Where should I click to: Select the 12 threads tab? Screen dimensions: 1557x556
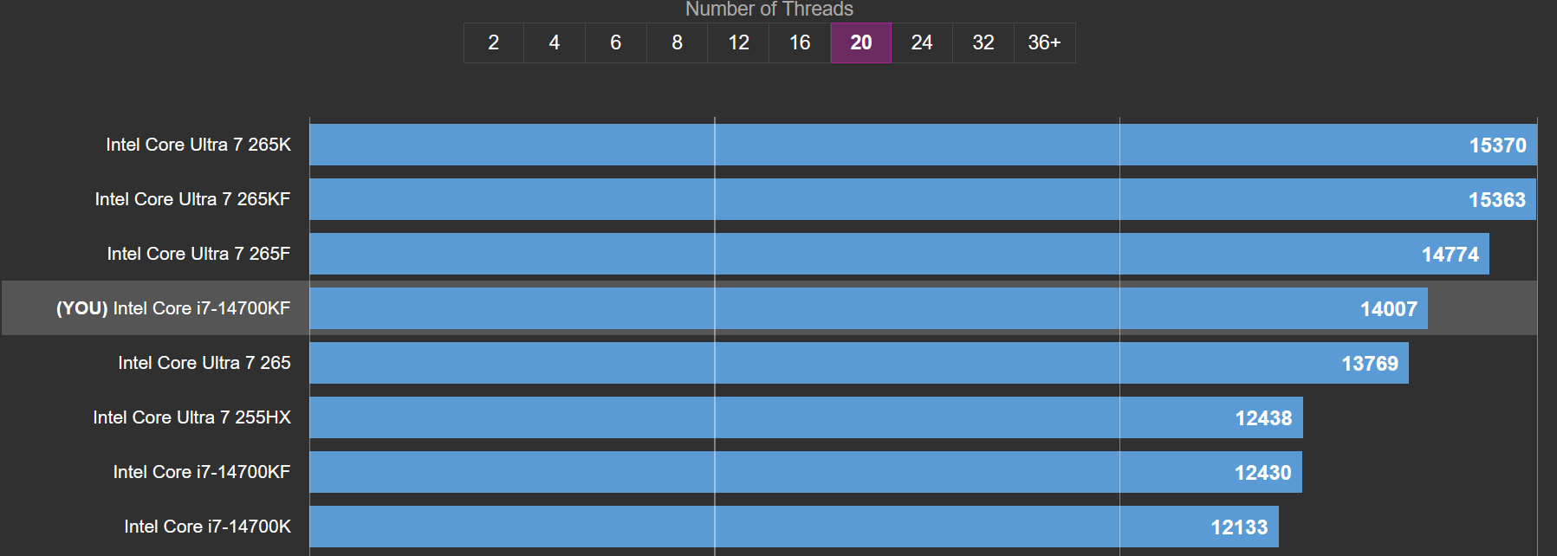(x=738, y=42)
